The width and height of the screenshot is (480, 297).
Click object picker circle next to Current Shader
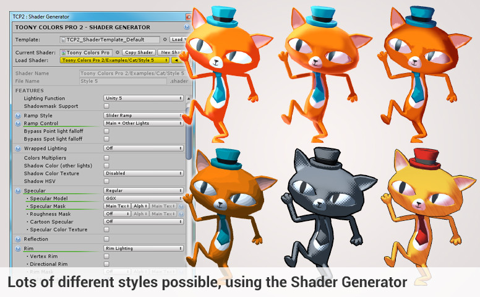click(118, 53)
